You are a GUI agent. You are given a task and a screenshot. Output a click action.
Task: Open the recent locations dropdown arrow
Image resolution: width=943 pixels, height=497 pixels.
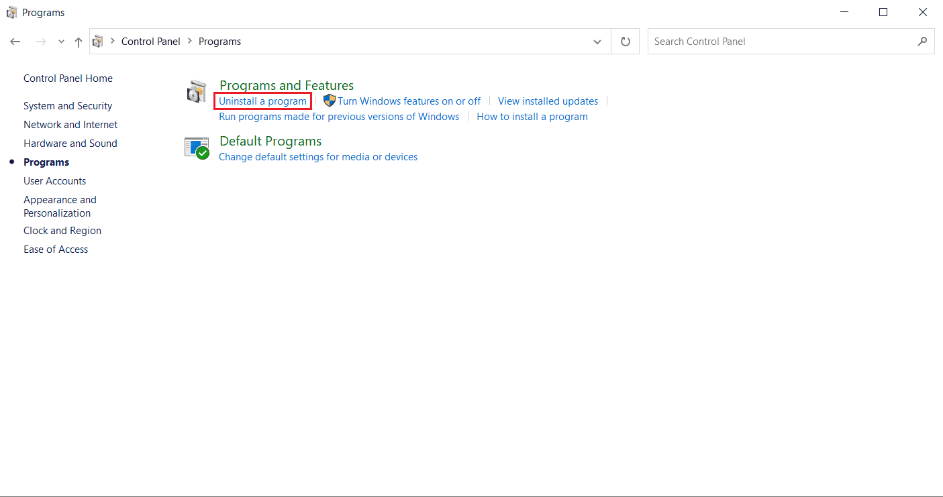61,42
